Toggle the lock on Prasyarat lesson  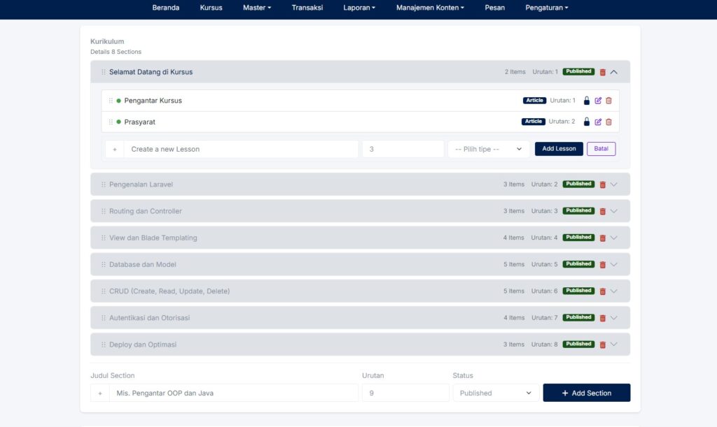click(x=587, y=122)
